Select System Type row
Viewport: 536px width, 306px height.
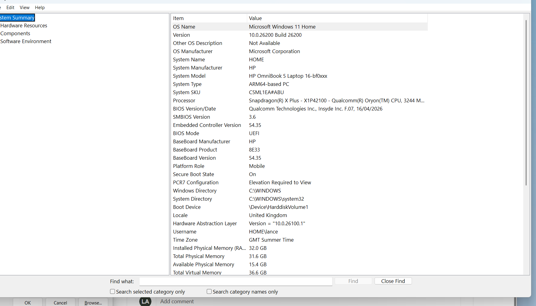pyautogui.click(x=300, y=84)
